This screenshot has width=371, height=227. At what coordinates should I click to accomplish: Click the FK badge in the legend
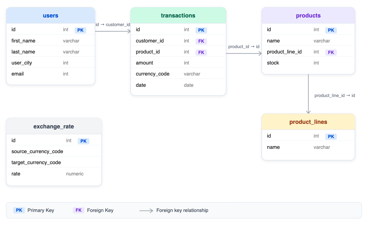(79, 210)
